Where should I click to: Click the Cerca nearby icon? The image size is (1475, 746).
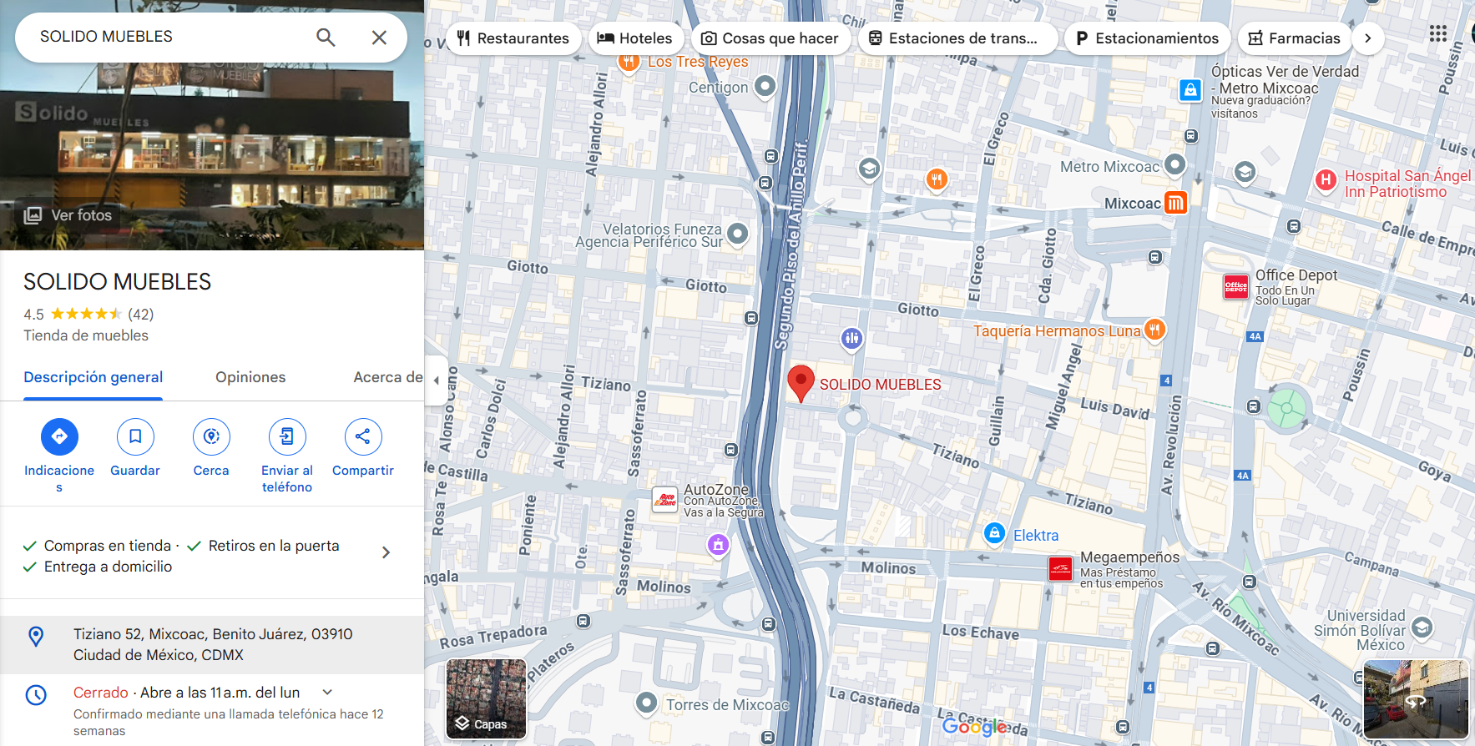coord(211,436)
